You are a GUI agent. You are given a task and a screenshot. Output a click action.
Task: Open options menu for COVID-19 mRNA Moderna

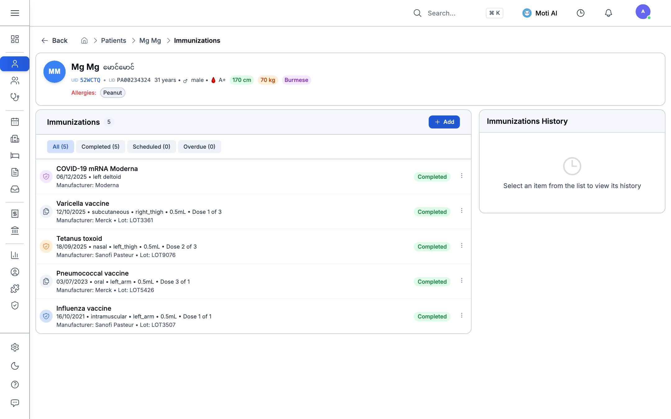(462, 176)
